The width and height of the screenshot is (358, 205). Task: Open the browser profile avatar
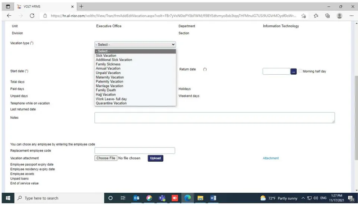[339, 16]
